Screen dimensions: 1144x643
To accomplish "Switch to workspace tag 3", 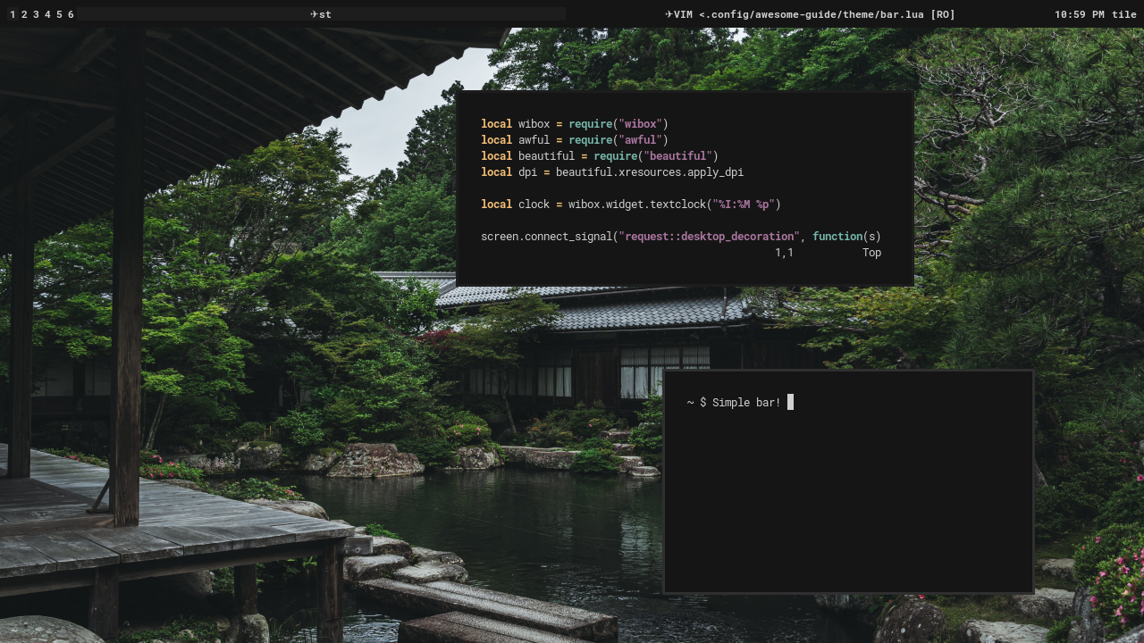I will pyautogui.click(x=36, y=14).
